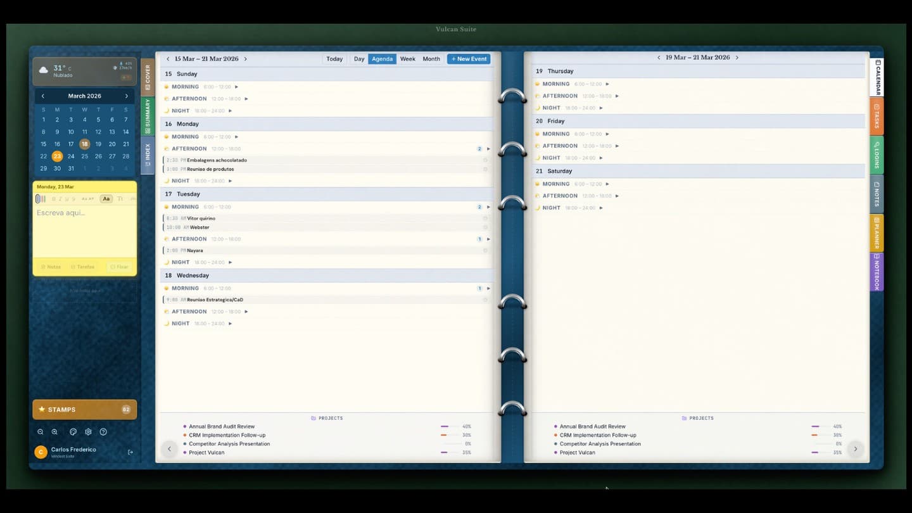Image resolution: width=912 pixels, height=513 pixels.
Task: Open the Index tab
Action: (148, 155)
